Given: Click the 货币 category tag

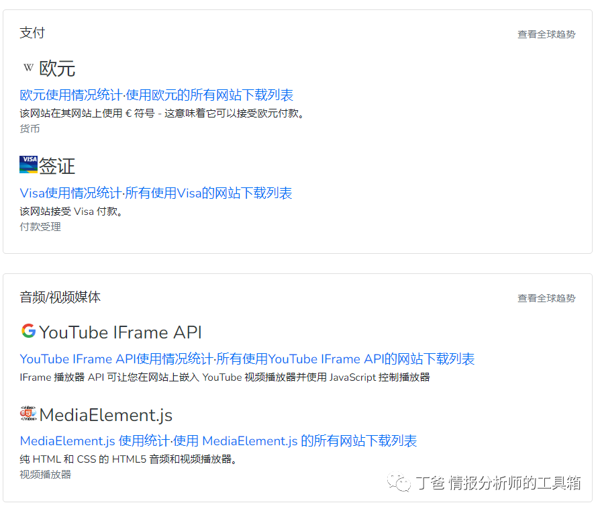Looking at the screenshot, I should (30, 129).
